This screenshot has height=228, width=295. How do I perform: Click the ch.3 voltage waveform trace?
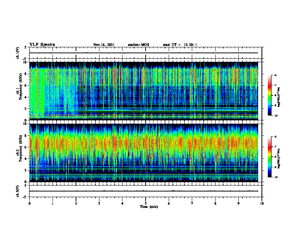pyautogui.click(x=144, y=191)
